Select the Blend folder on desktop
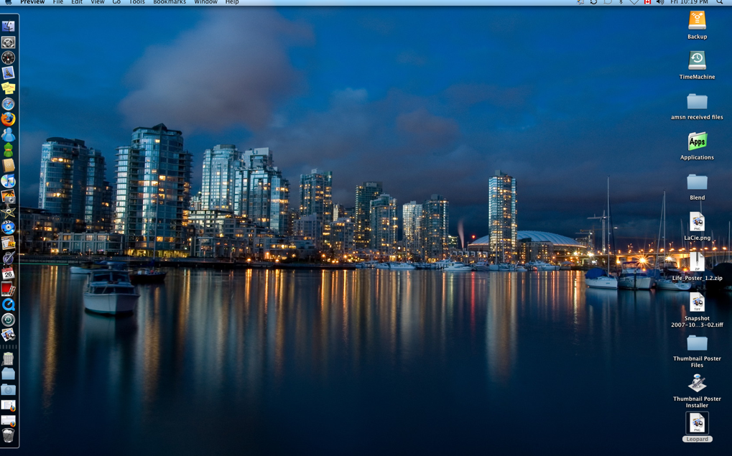This screenshot has height=456, width=732. [697, 186]
